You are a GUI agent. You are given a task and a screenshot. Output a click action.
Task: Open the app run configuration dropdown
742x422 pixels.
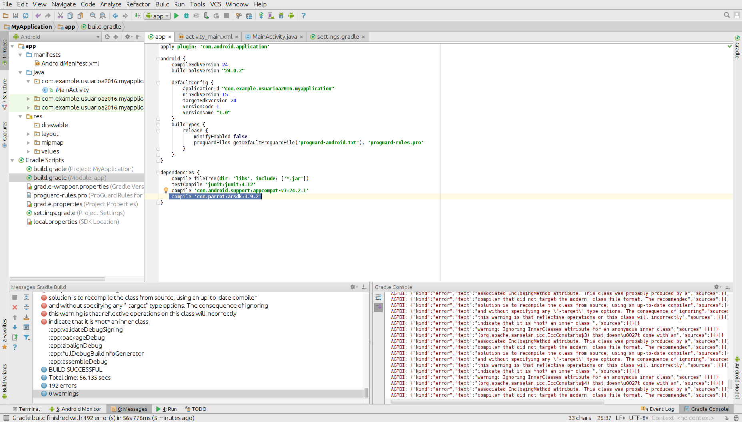tap(158, 16)
